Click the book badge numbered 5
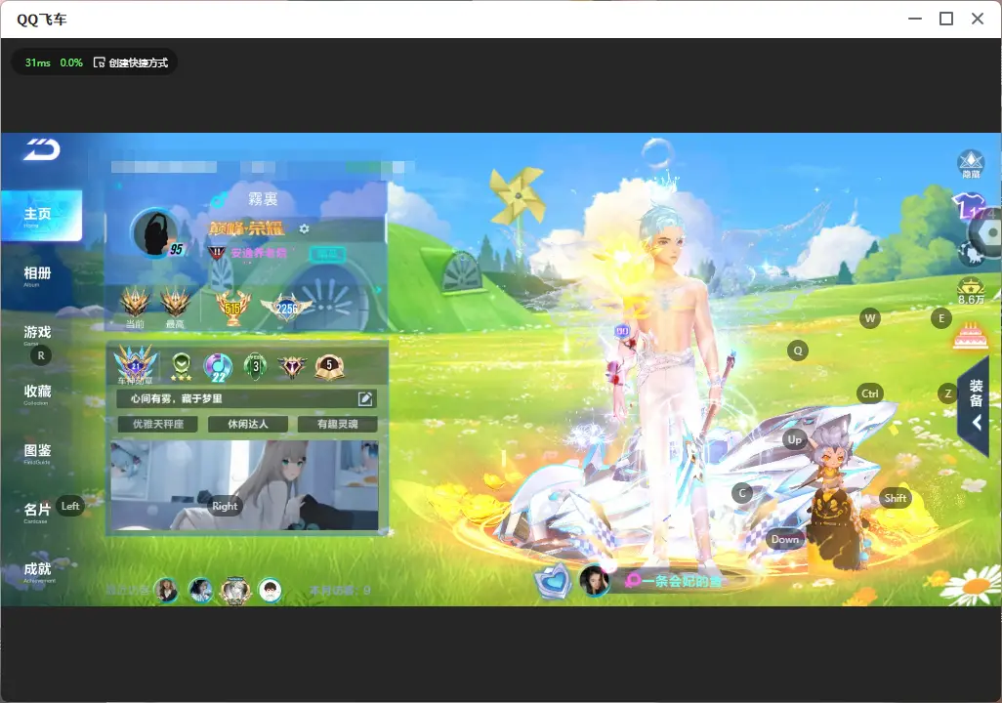Screen dimensions: 1002x703 pyautogui.click(x=329, y=367)
